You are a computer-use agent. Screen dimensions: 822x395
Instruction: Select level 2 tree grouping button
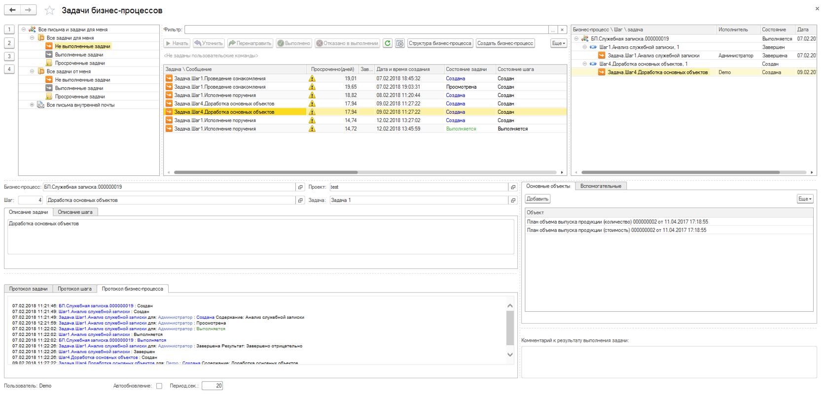[x=9, y=43]
